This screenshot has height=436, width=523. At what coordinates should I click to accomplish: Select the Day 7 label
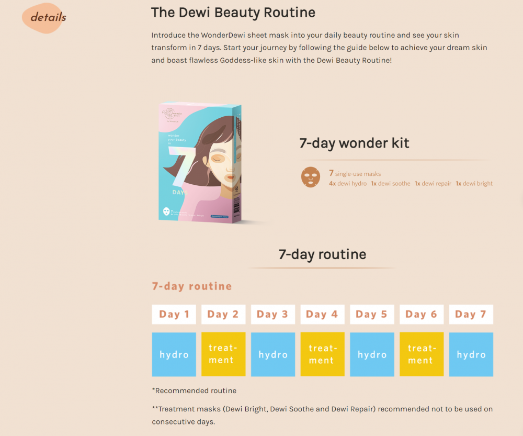471,314
